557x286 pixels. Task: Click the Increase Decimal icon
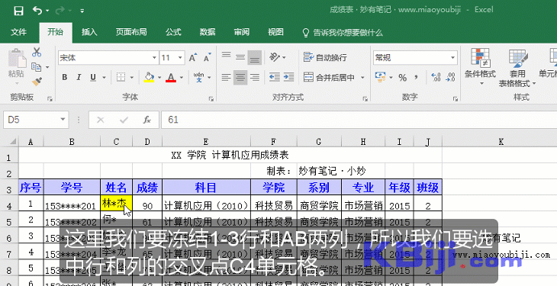click(x=436, y=77)
